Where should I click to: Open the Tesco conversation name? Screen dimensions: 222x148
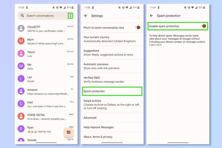[x=31, y=52]
